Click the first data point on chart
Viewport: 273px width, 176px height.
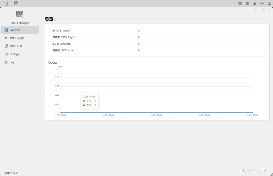(x=61, y=113)
